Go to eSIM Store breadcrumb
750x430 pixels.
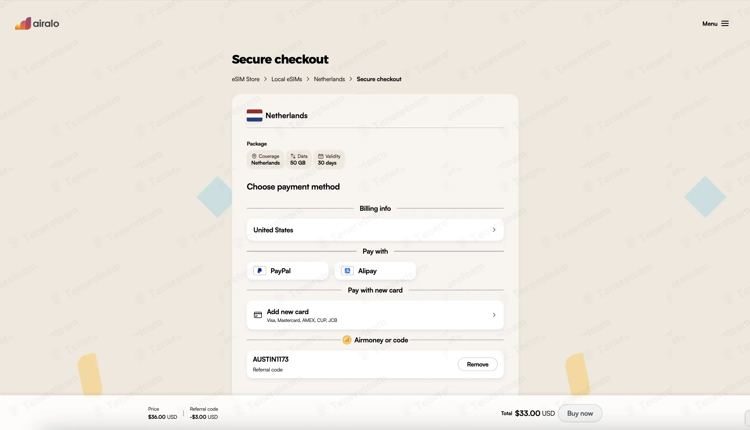pyautogui.click(x=245, y=79)
